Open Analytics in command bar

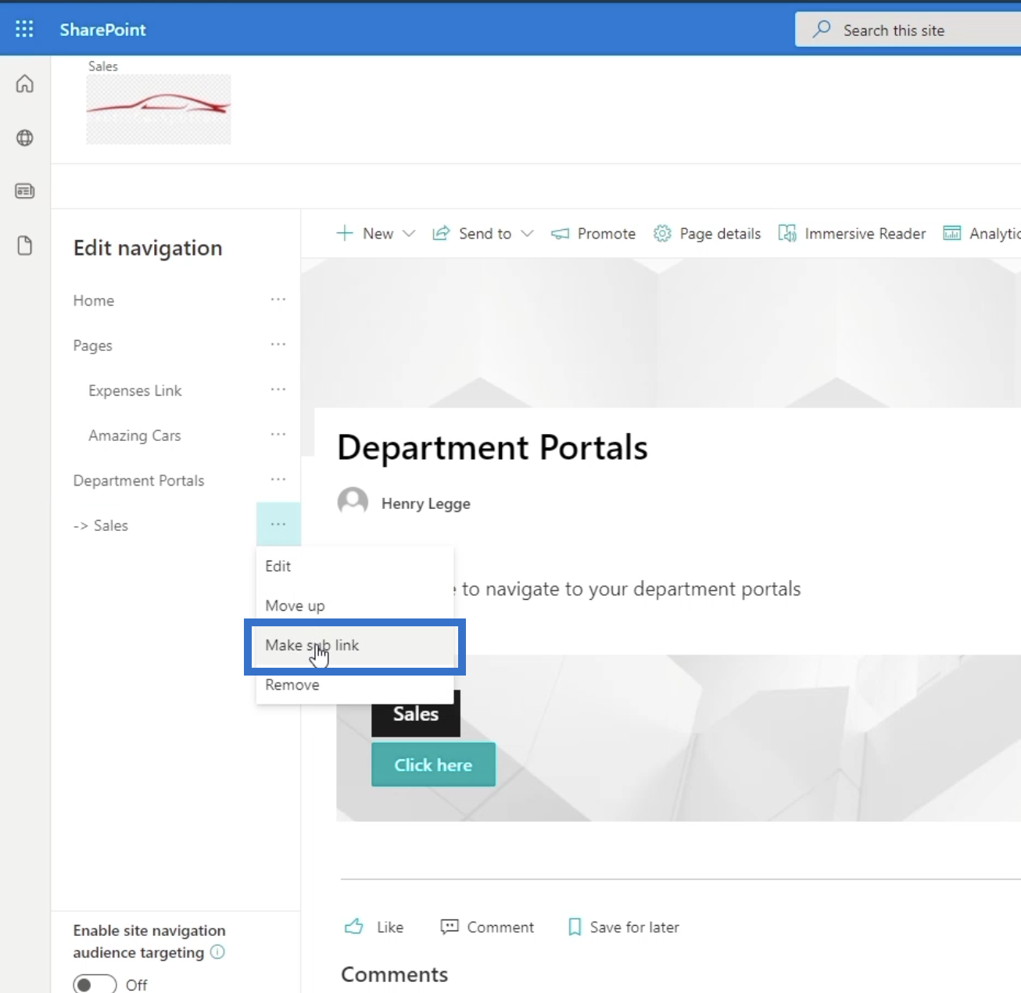coord(982,233)
